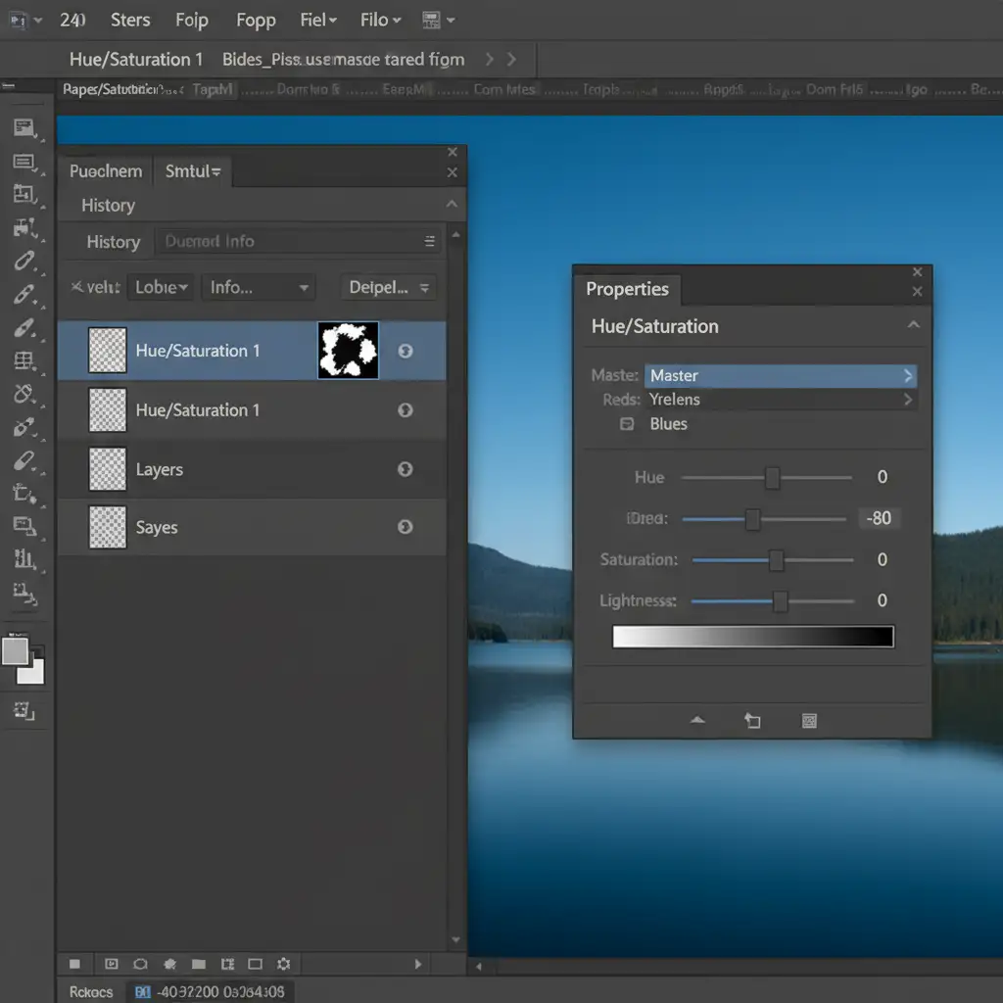
Task: Click the speech bubble icon below layers list
Action: [x=140, y=964]
